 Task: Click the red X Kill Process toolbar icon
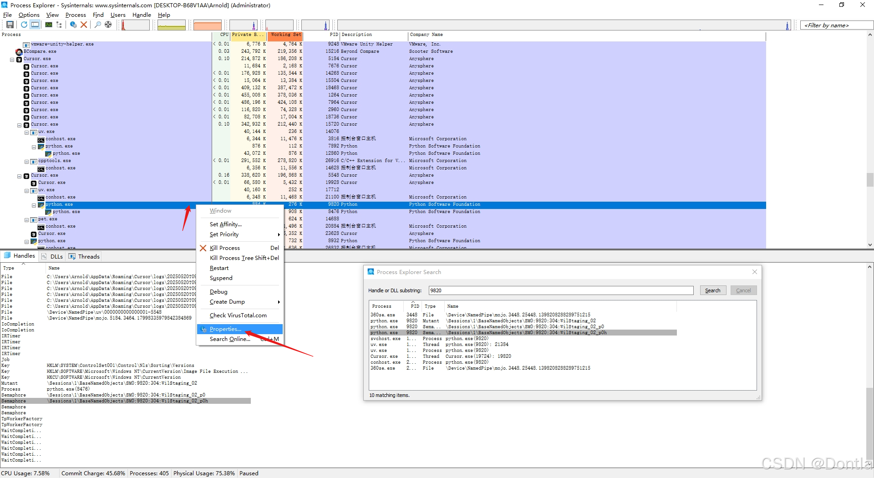(x=84, y=25)
